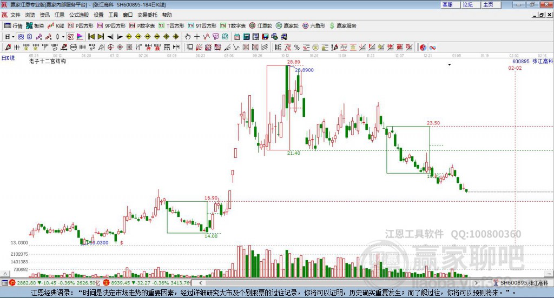Open the P数字表 tool
The image size is (554, 298).
coord(142,26)
